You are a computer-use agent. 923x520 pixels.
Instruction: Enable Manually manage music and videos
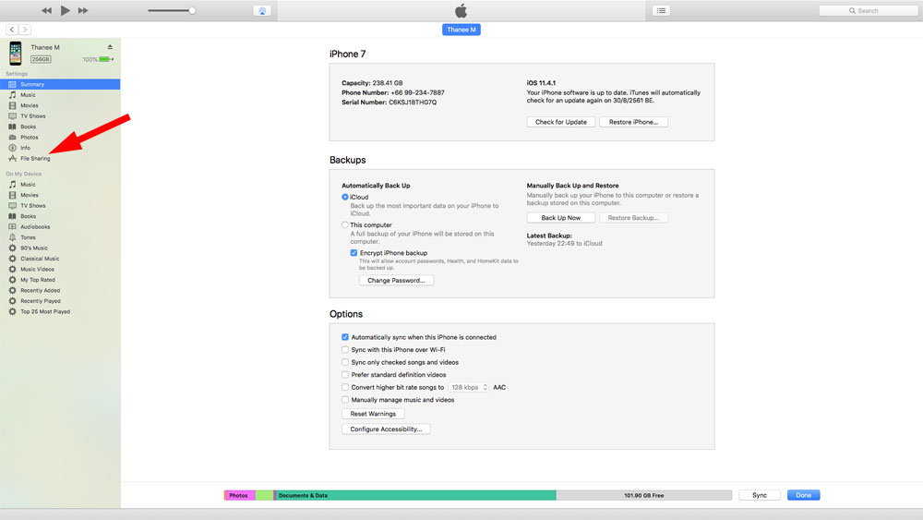(345, 400)
